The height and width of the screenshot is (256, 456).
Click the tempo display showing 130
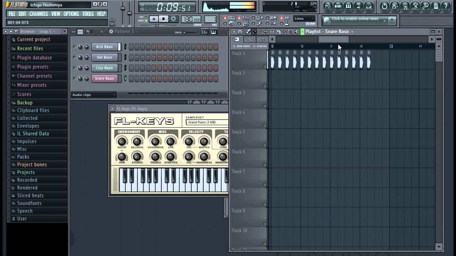click(x=191, y=19)
